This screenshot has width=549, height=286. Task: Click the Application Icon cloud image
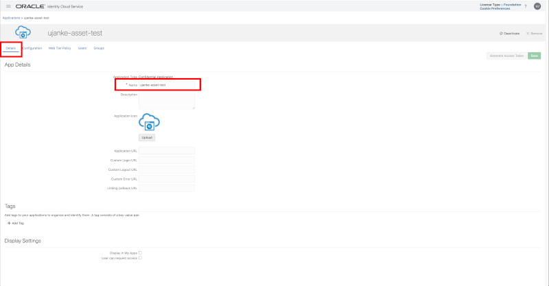tap(149, 122)
